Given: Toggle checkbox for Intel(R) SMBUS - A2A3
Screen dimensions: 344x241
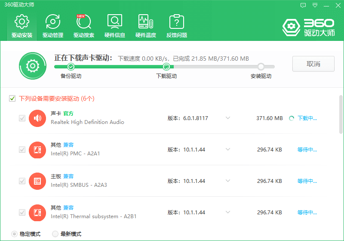Looking at the screenshot, I should coord(22,181).
